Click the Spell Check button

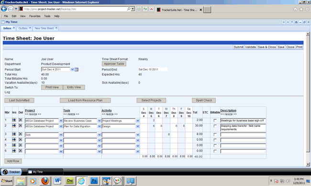[204, 101]
